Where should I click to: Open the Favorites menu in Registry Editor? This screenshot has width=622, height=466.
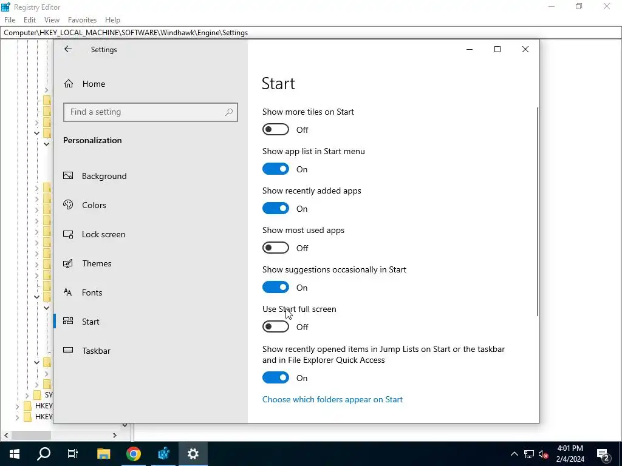[x=82, y=20]
